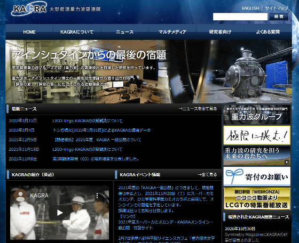Click the KAGRA title text on video

coord(39,196)
